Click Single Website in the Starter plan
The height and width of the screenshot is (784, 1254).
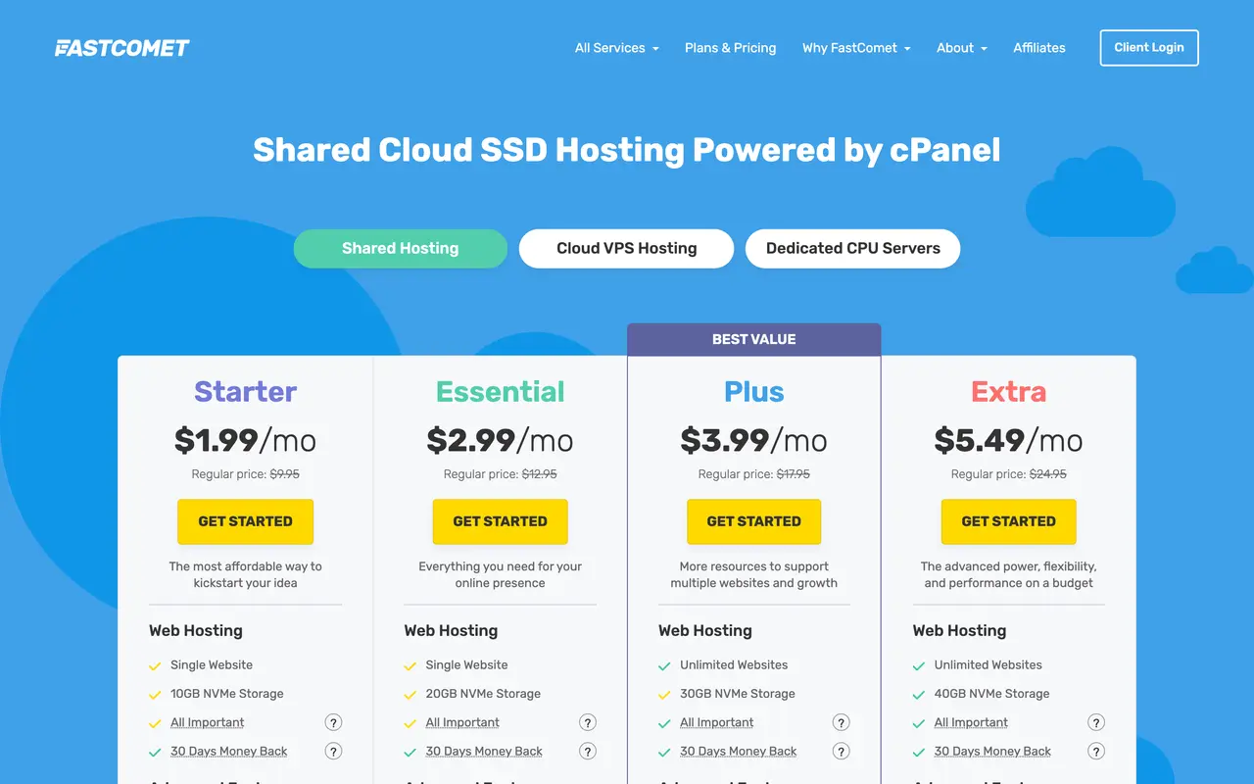[212, 664]
